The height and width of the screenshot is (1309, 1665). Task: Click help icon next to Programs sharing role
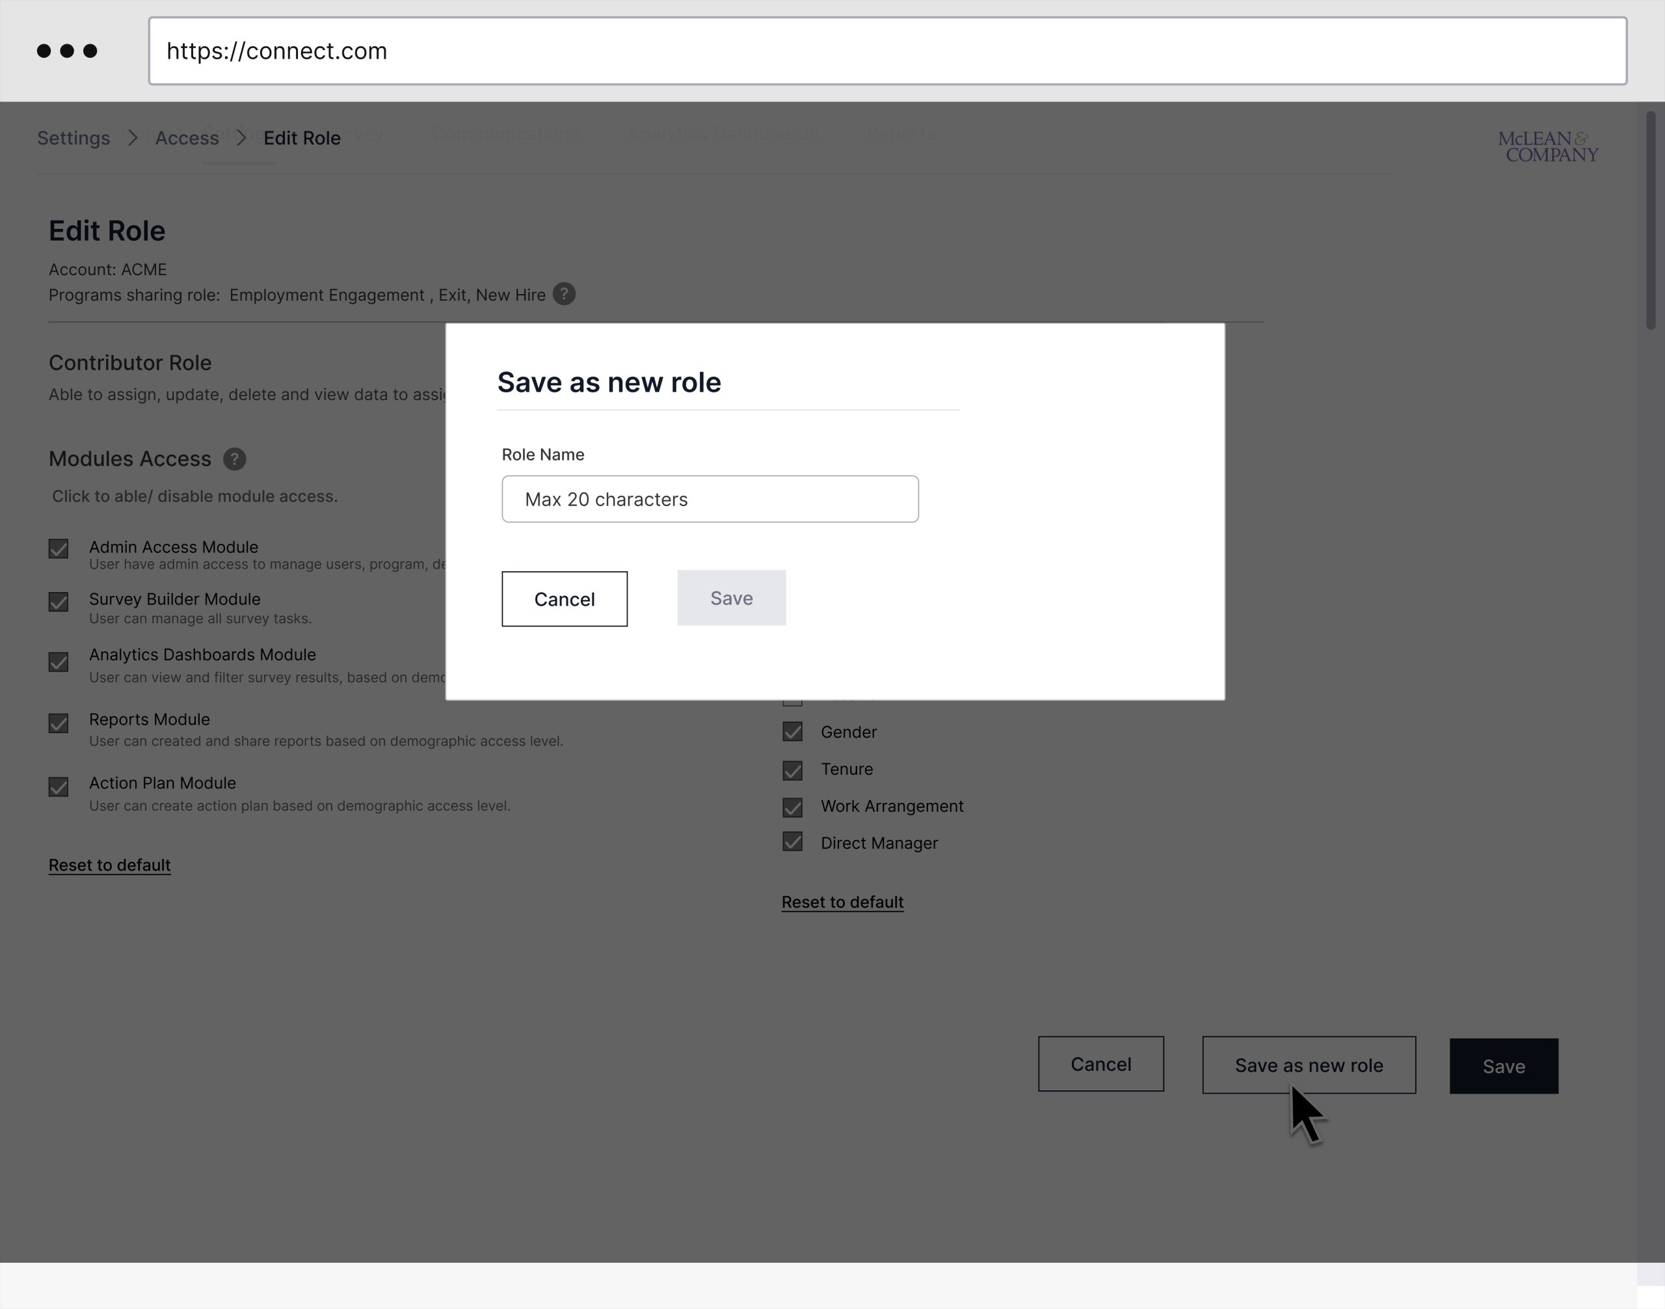pos(564,294)
